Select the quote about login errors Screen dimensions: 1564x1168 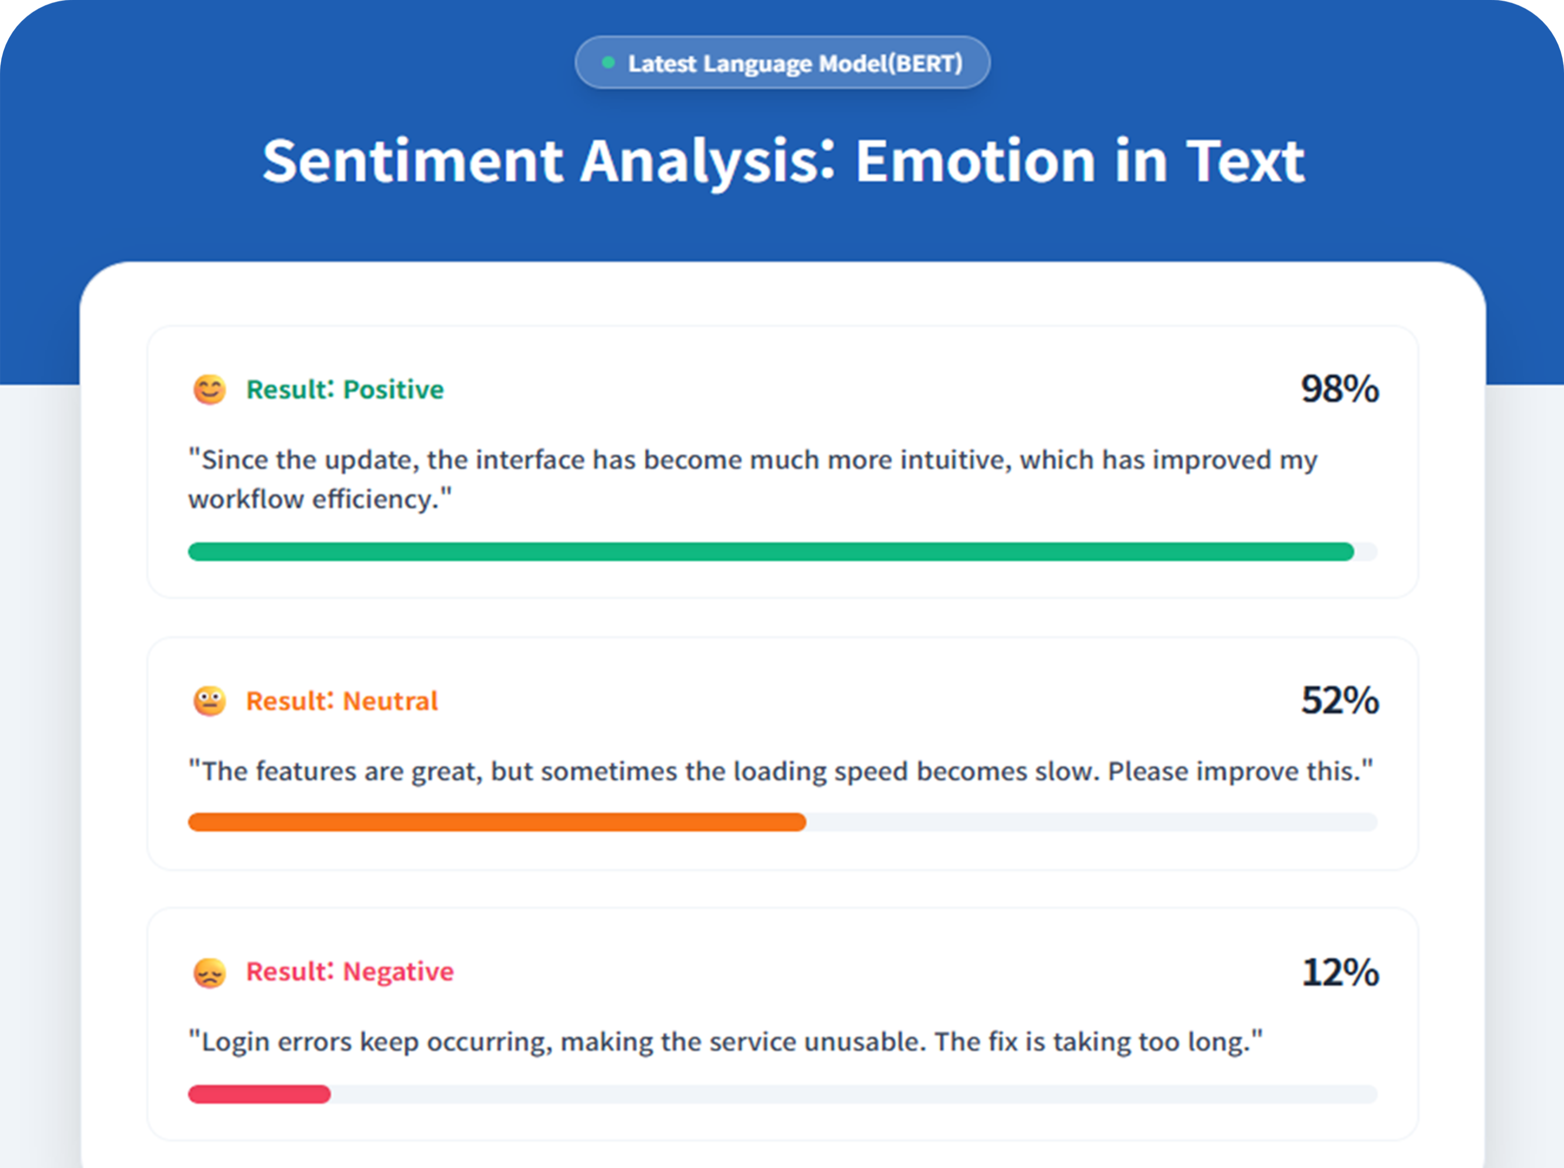(725, 1043)
